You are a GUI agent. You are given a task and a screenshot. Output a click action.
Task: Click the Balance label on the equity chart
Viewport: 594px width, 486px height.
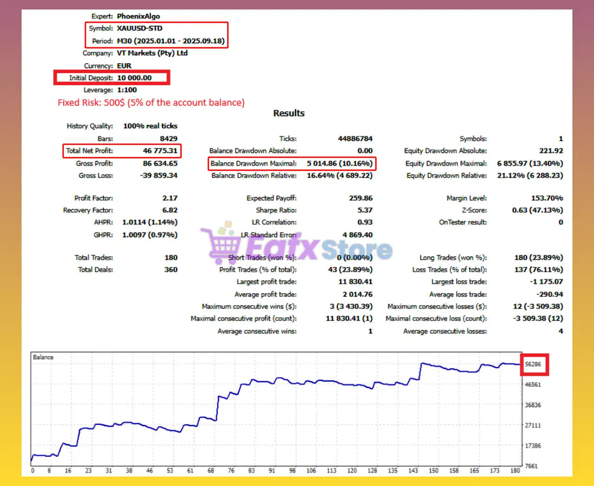coord(43,357)
